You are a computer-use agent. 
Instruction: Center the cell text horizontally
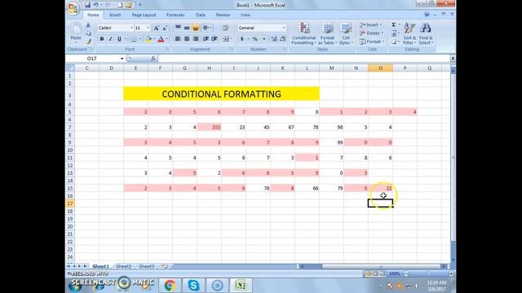[x=187, y=39]
